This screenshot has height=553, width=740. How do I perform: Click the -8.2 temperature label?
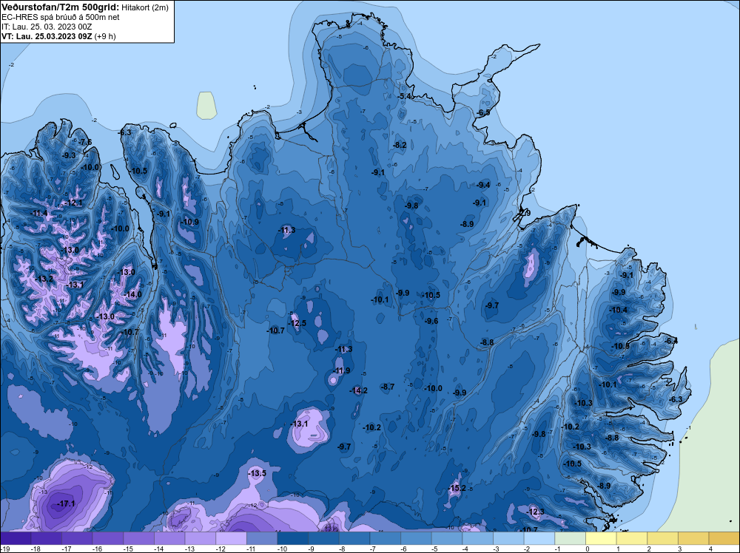(x=400, y=145)
